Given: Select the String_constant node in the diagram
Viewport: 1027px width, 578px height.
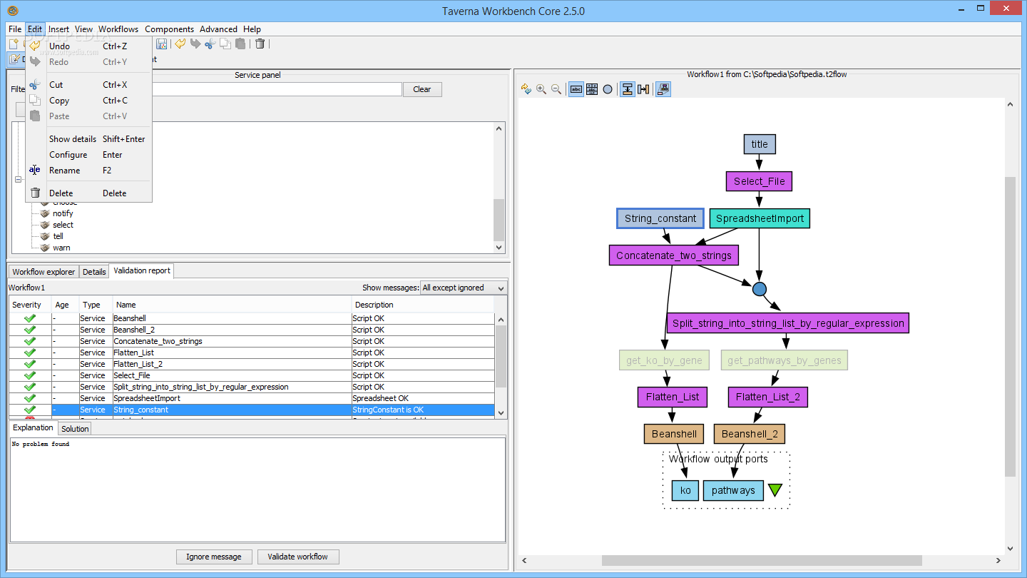Looking at the screenshot, I should [660, 218].
